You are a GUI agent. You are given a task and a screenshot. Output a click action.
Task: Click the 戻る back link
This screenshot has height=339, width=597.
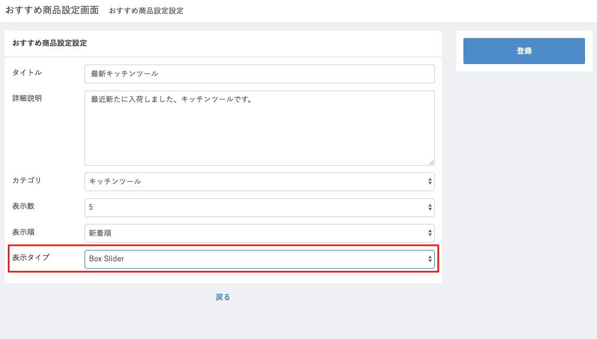tap(223, 297)
